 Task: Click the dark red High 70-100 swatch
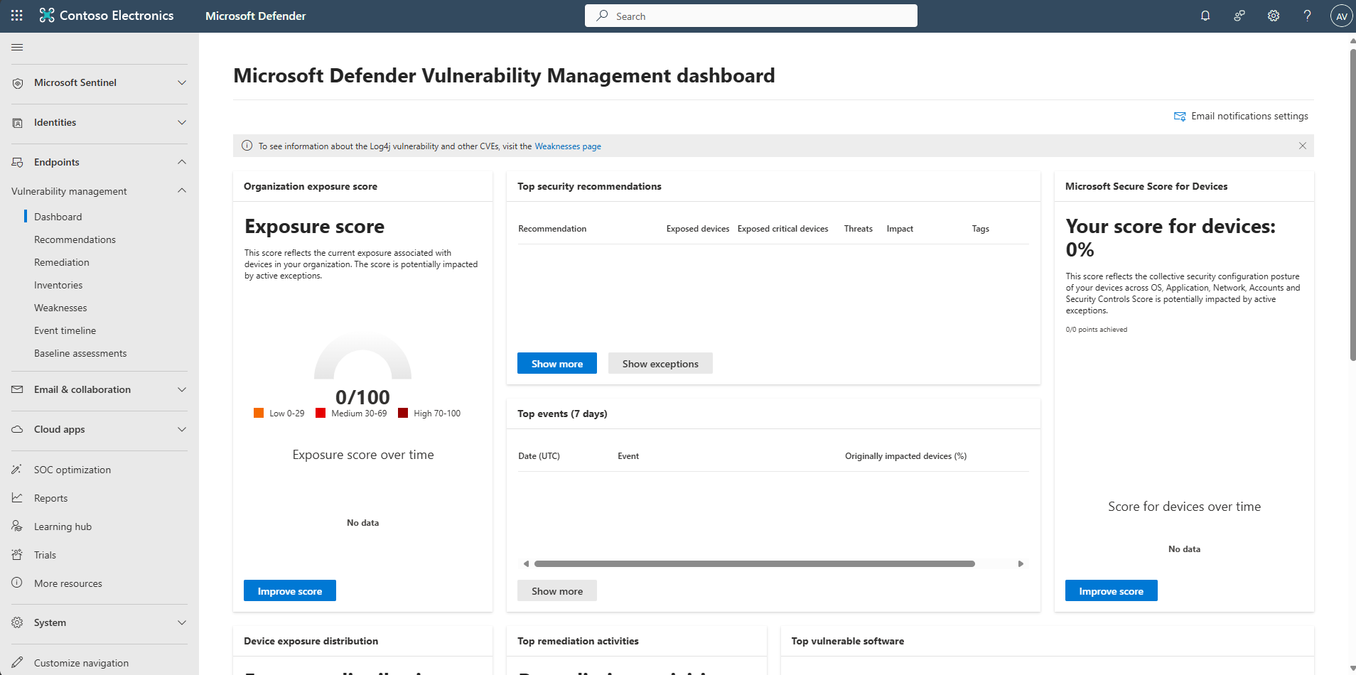[403, 413]
